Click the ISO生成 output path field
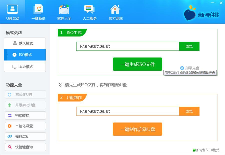The height and width of the screenshot is (155, 225). (x=128, y=46)
